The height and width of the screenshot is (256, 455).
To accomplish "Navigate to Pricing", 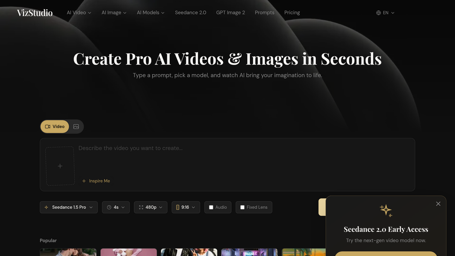I will (292, 12).
